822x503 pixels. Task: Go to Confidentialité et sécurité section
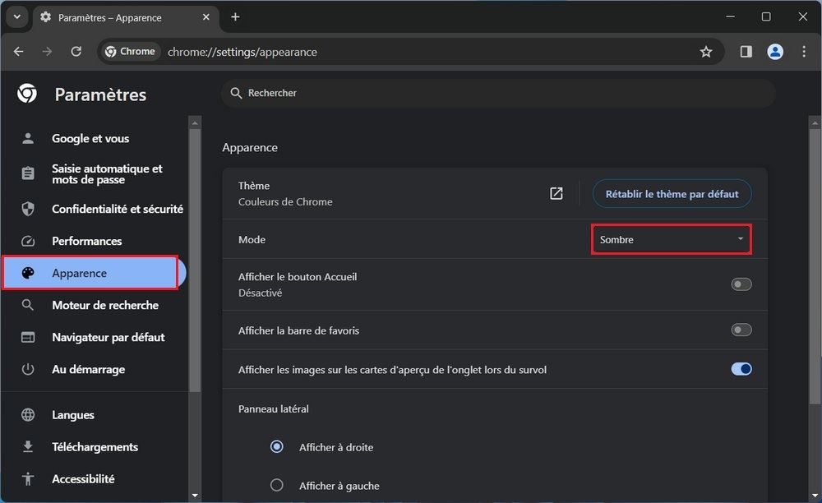117,209
